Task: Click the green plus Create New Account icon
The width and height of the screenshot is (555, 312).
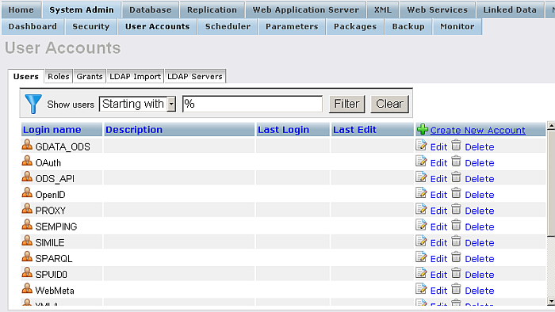Action: (x=423, y=130)
